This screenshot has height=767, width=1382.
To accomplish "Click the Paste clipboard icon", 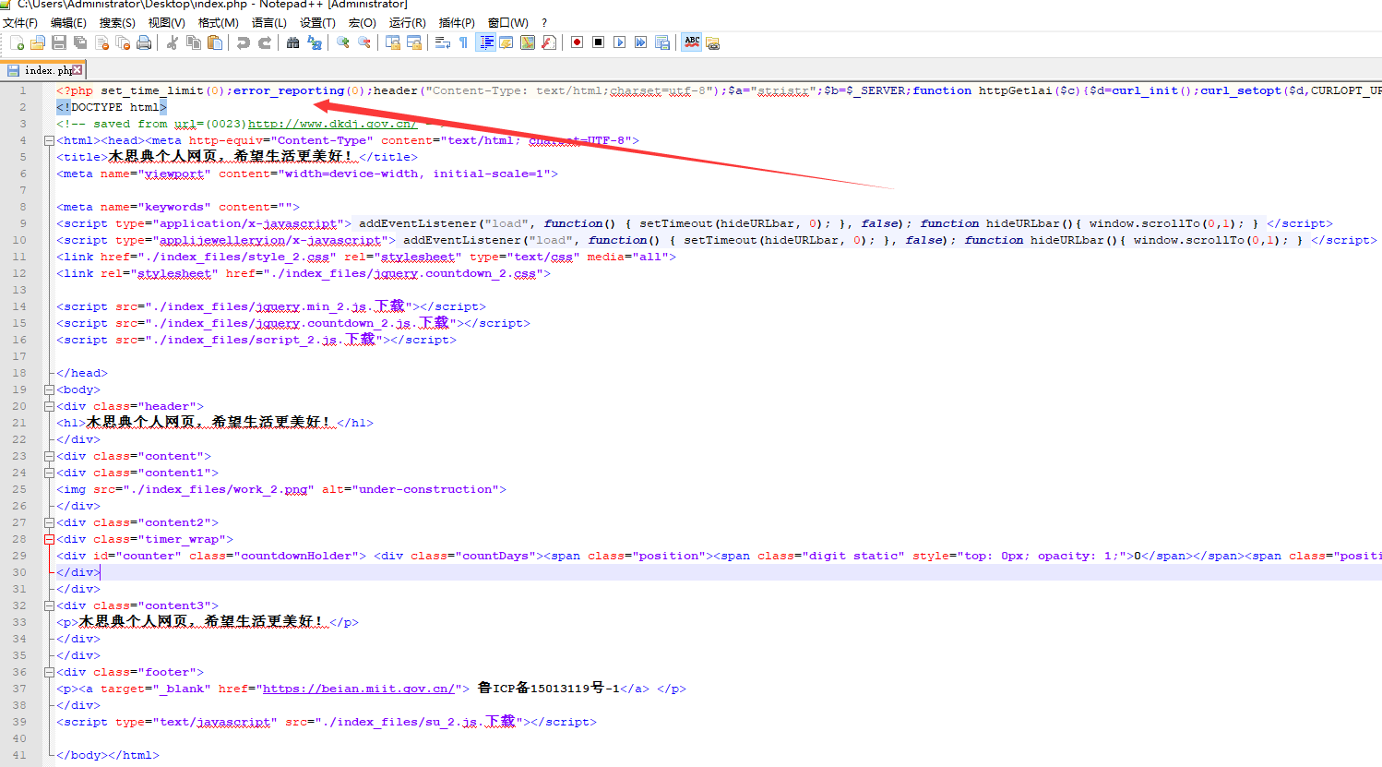I will (x=214, y=42).
